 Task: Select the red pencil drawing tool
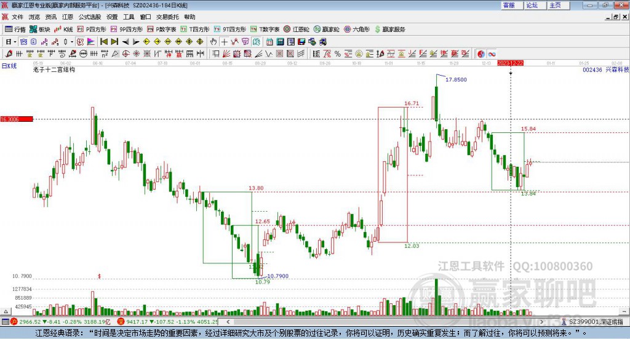click(x=9, y=54)
